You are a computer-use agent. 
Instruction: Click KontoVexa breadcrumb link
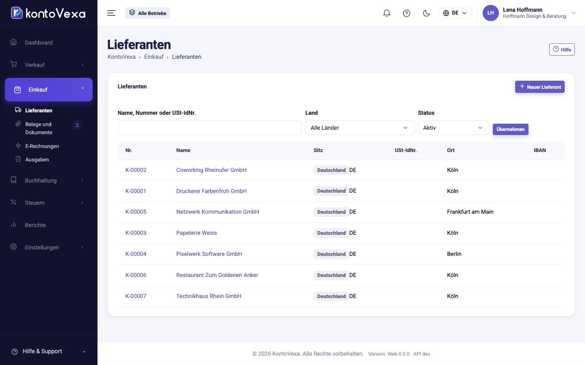pyautogui.click(x=121, y=57)
